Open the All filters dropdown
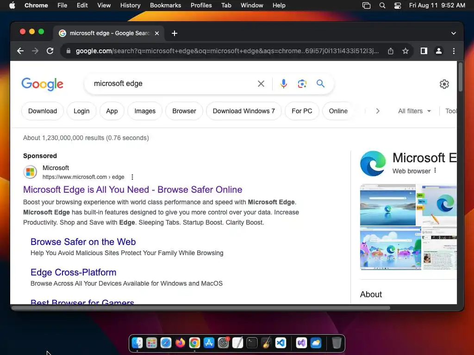Viewport: 474px width, 355px height. pos(414,111)
